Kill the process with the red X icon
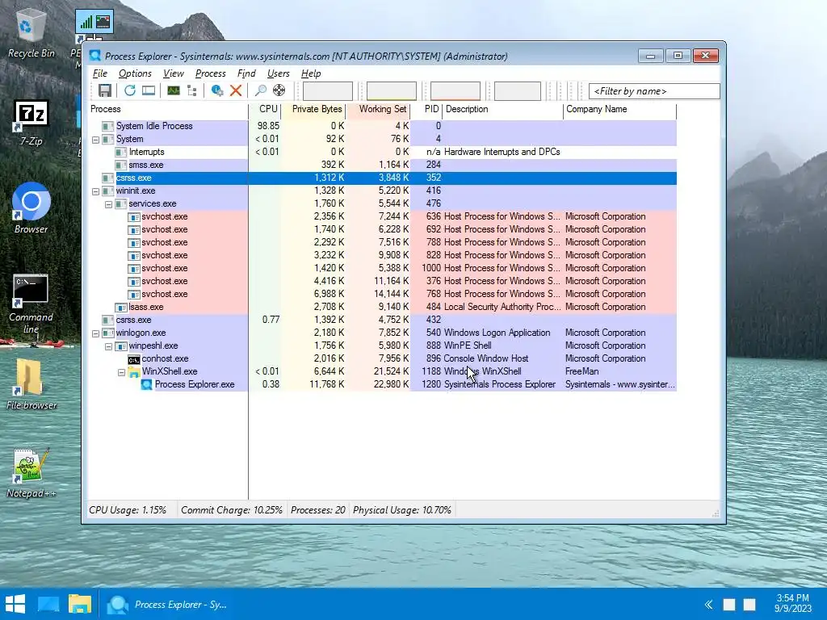The width and height of the screenshot is (827, 620). coord(236,90)
